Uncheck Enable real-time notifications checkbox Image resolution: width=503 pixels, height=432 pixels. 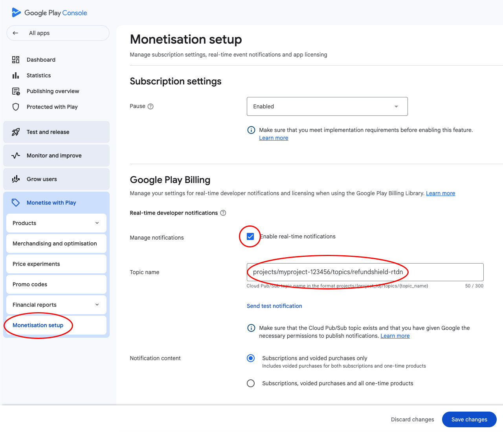tap(250, 236)
